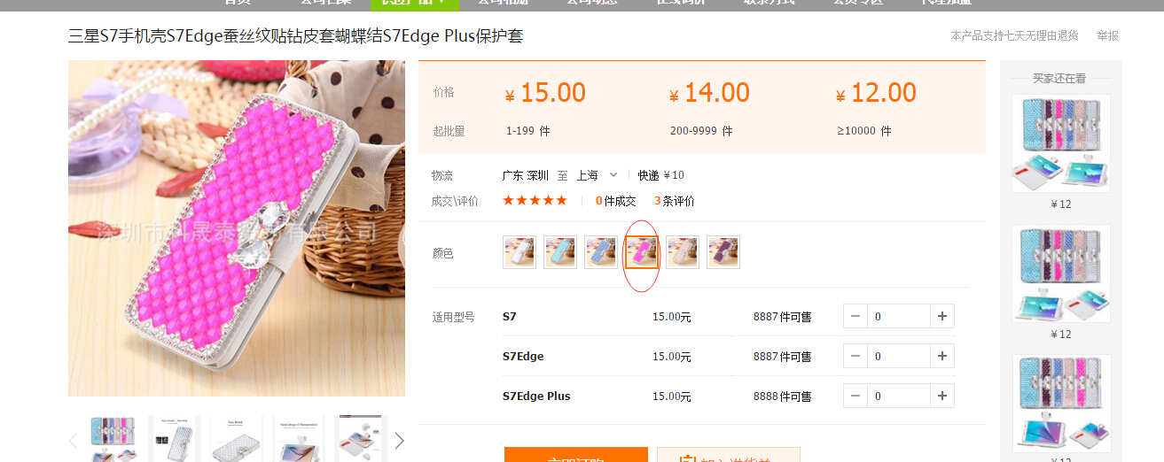Image resolution: width=1164 pixels, height=462 pixels.
Task: Click plus button for S7Edge row
Action: click(x=942, y=356)
